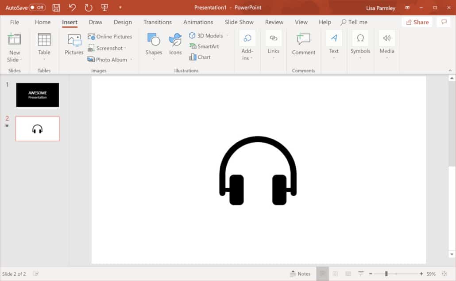This screenshot has width=456, height=281.
Task: Open the Design ribbon tab
Action: [x=123, y=22]
